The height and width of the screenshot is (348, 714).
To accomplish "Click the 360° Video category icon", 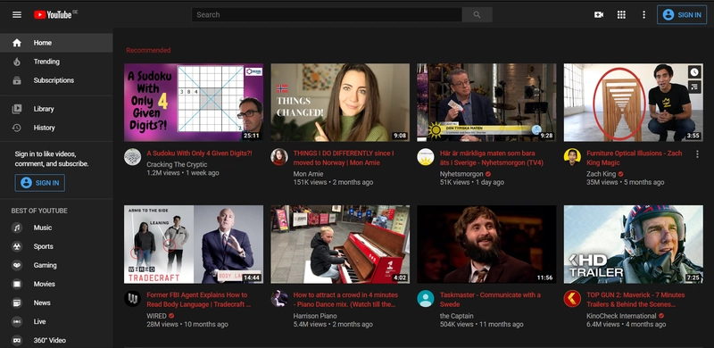I will tap(17, 340).
